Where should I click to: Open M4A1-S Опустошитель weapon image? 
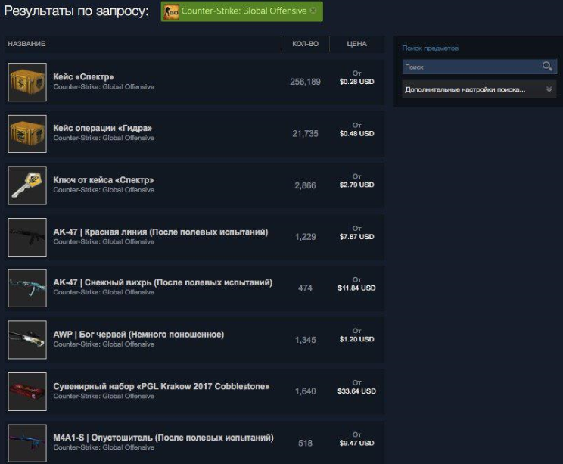pyautogui.click(x=27, y=443)
